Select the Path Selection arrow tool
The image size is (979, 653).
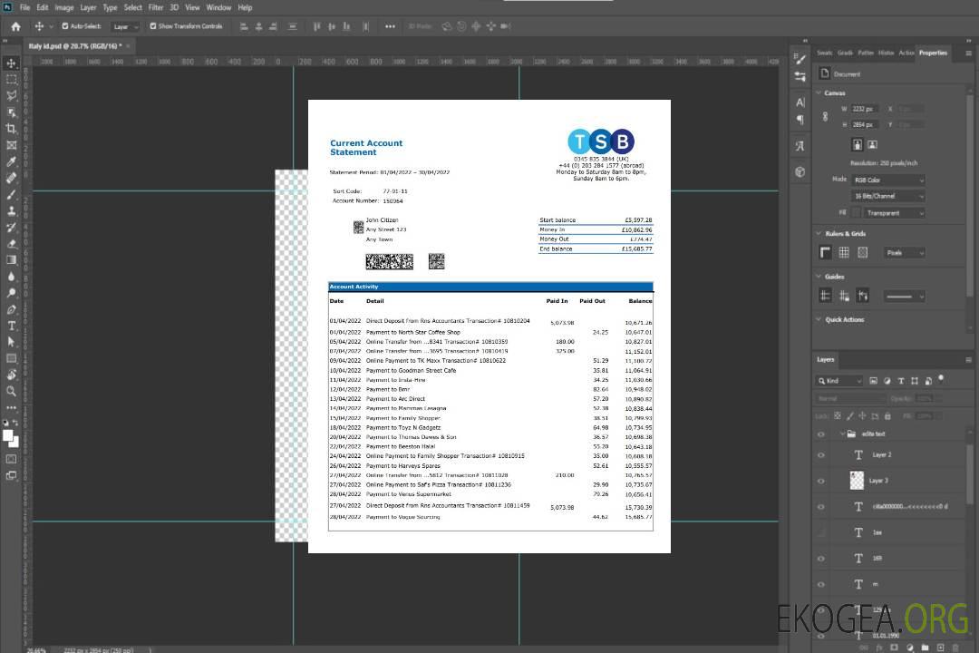(11, 342)
